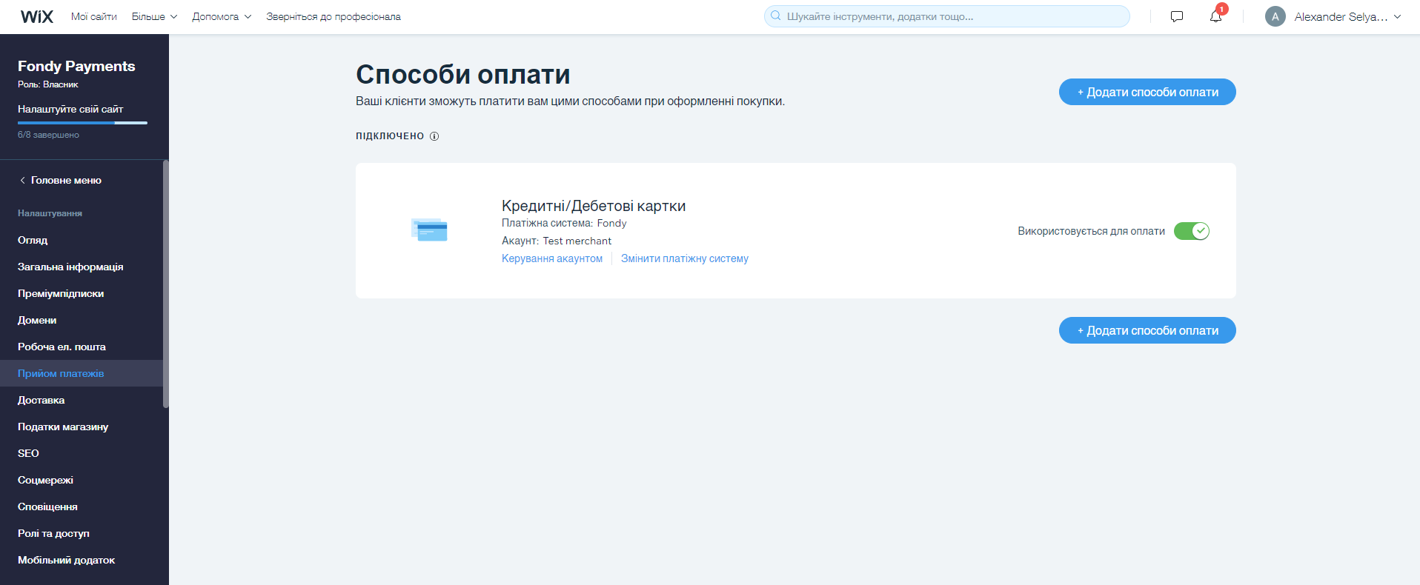Click the credit card illustration

pyautogui.click(x=429, y=230)
